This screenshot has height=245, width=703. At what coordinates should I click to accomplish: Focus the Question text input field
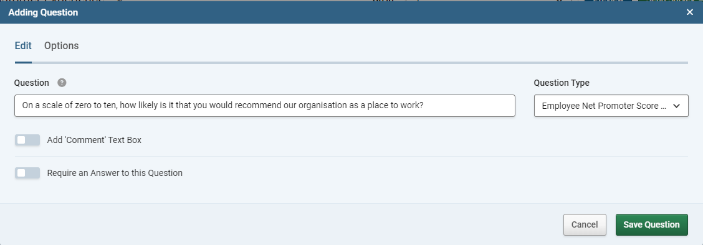pyautogui.click(x=264, y=106)
